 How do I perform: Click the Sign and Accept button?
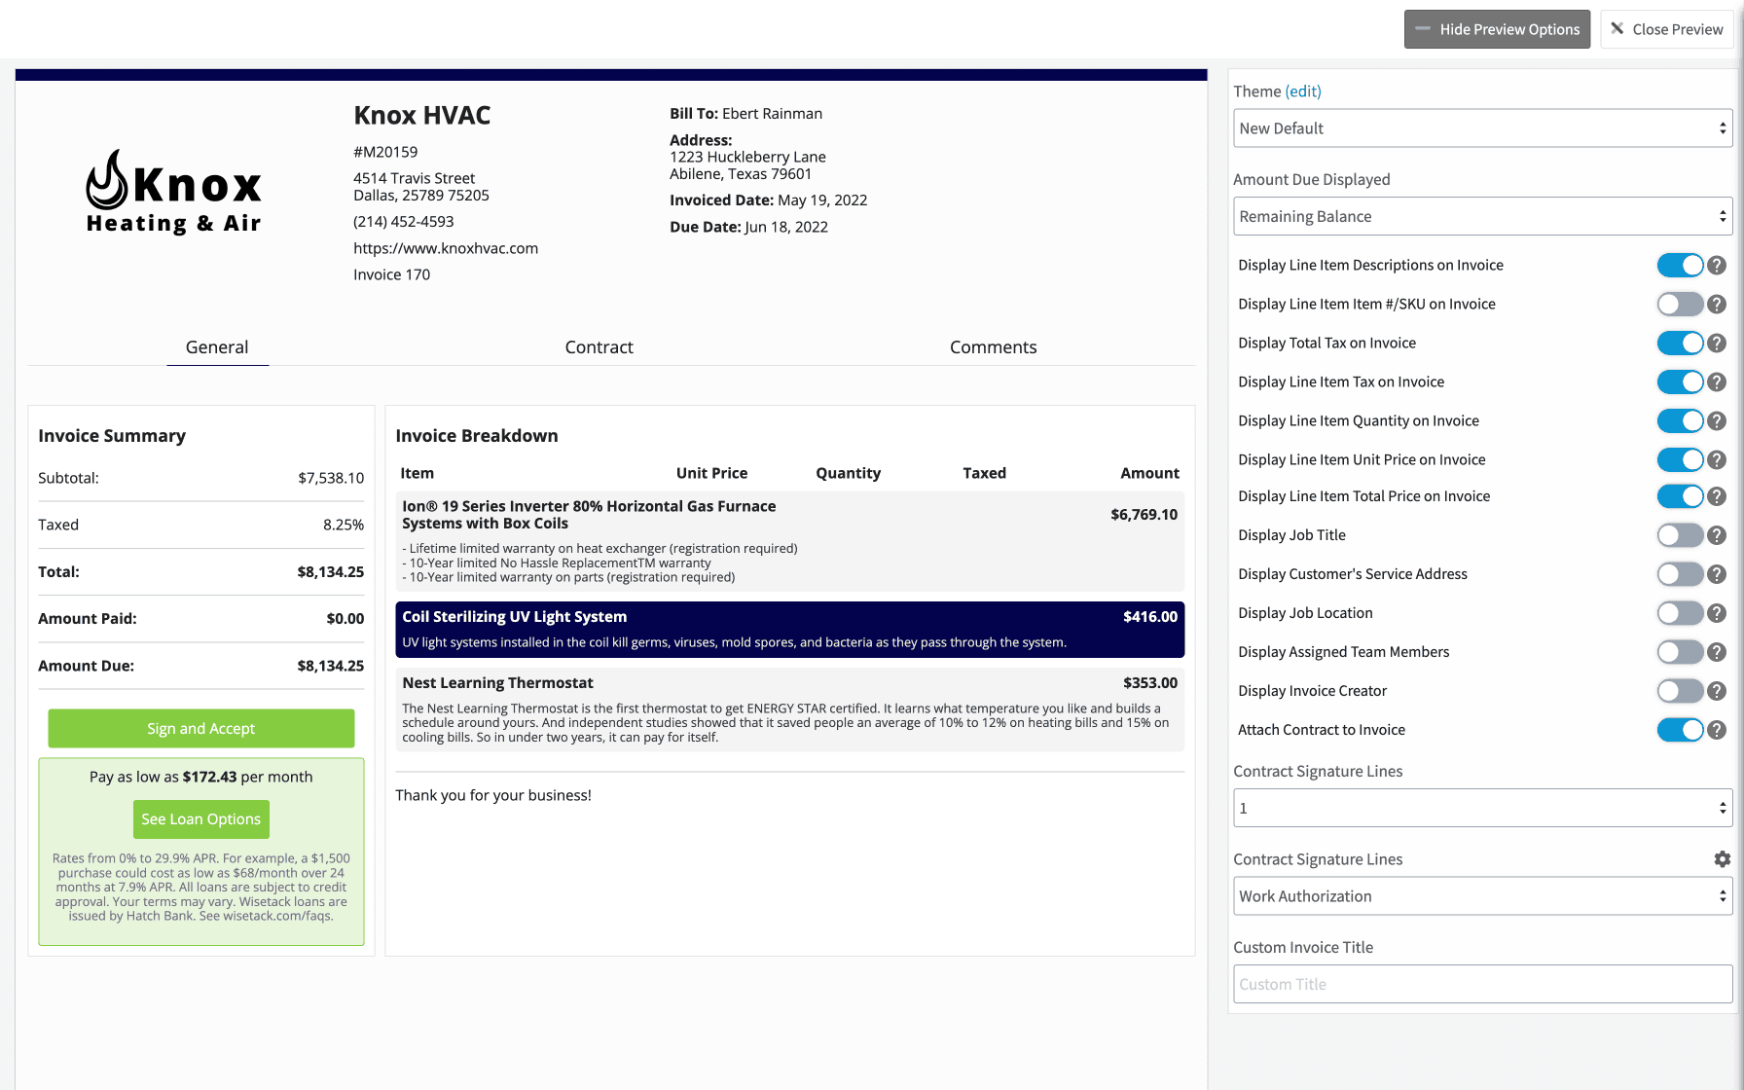[x=200, y=728]
